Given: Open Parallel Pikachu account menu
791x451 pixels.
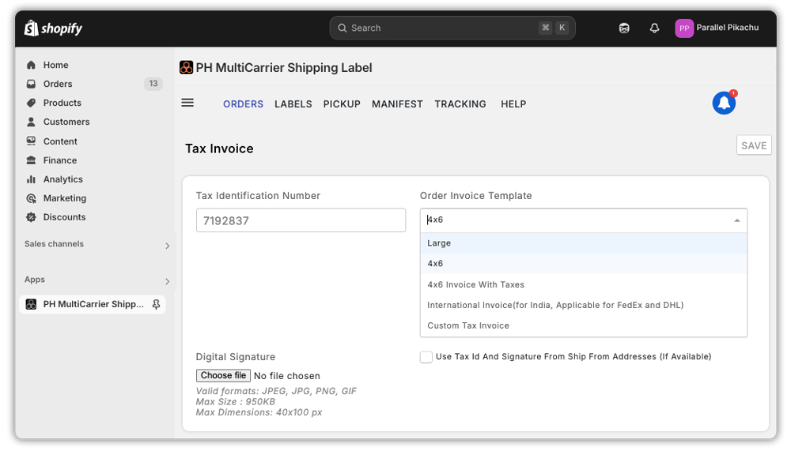Looking at the screenshot, I should pyautogui.click(x=717, y=28).
